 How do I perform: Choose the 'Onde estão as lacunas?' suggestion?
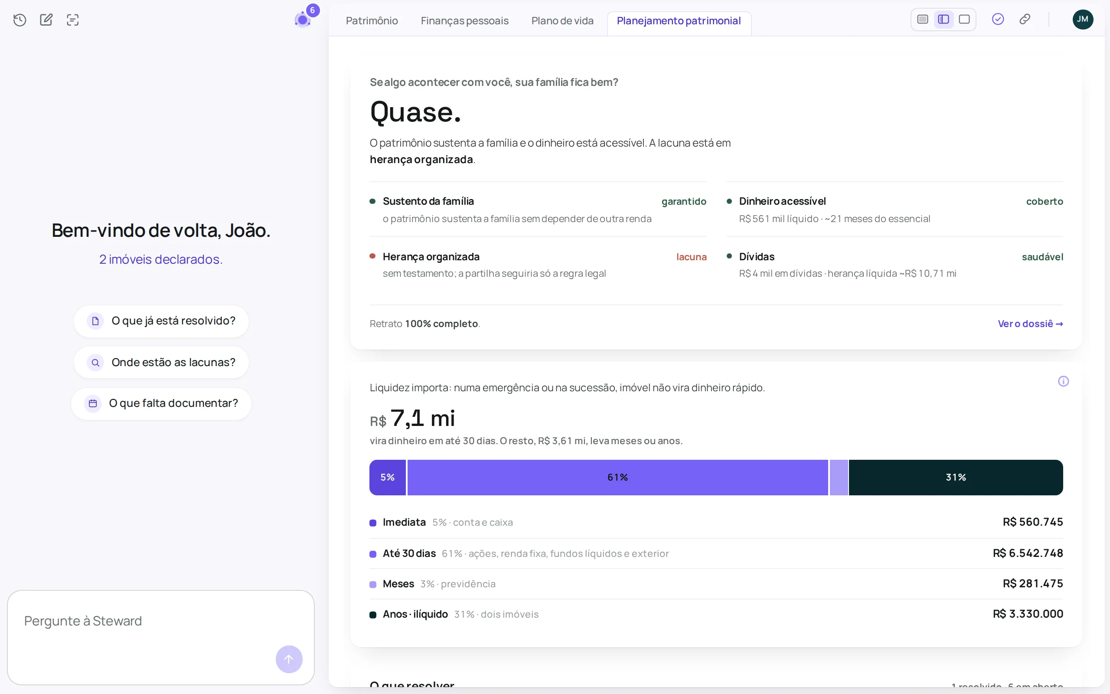[x=161, y=363]
